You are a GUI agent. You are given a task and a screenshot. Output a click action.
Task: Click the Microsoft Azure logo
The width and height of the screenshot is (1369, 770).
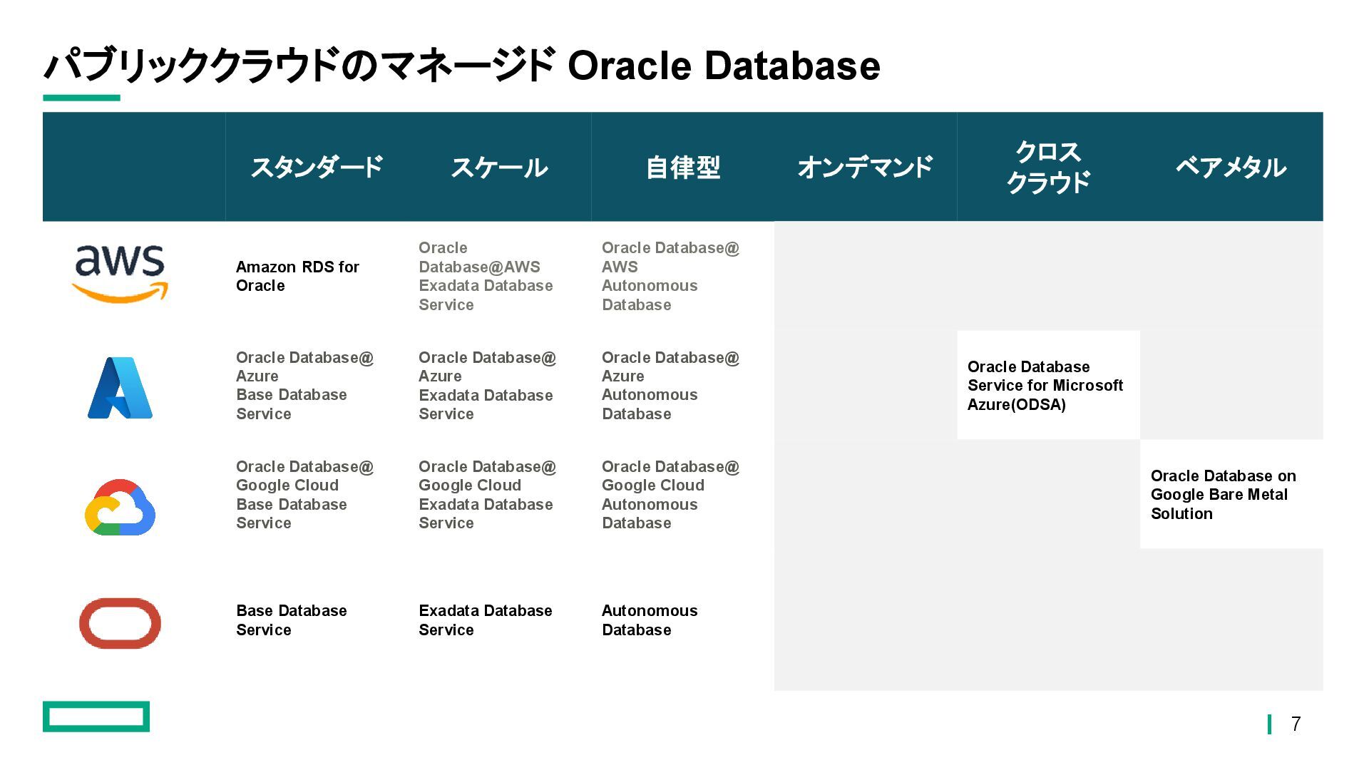point(120,387)
